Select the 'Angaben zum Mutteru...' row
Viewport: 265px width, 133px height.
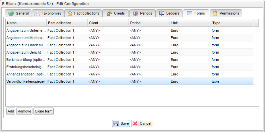130,38
